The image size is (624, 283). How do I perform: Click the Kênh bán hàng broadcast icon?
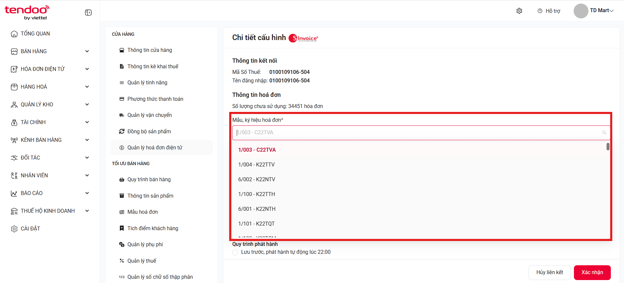pyautogui.click(x=14, y=140)
